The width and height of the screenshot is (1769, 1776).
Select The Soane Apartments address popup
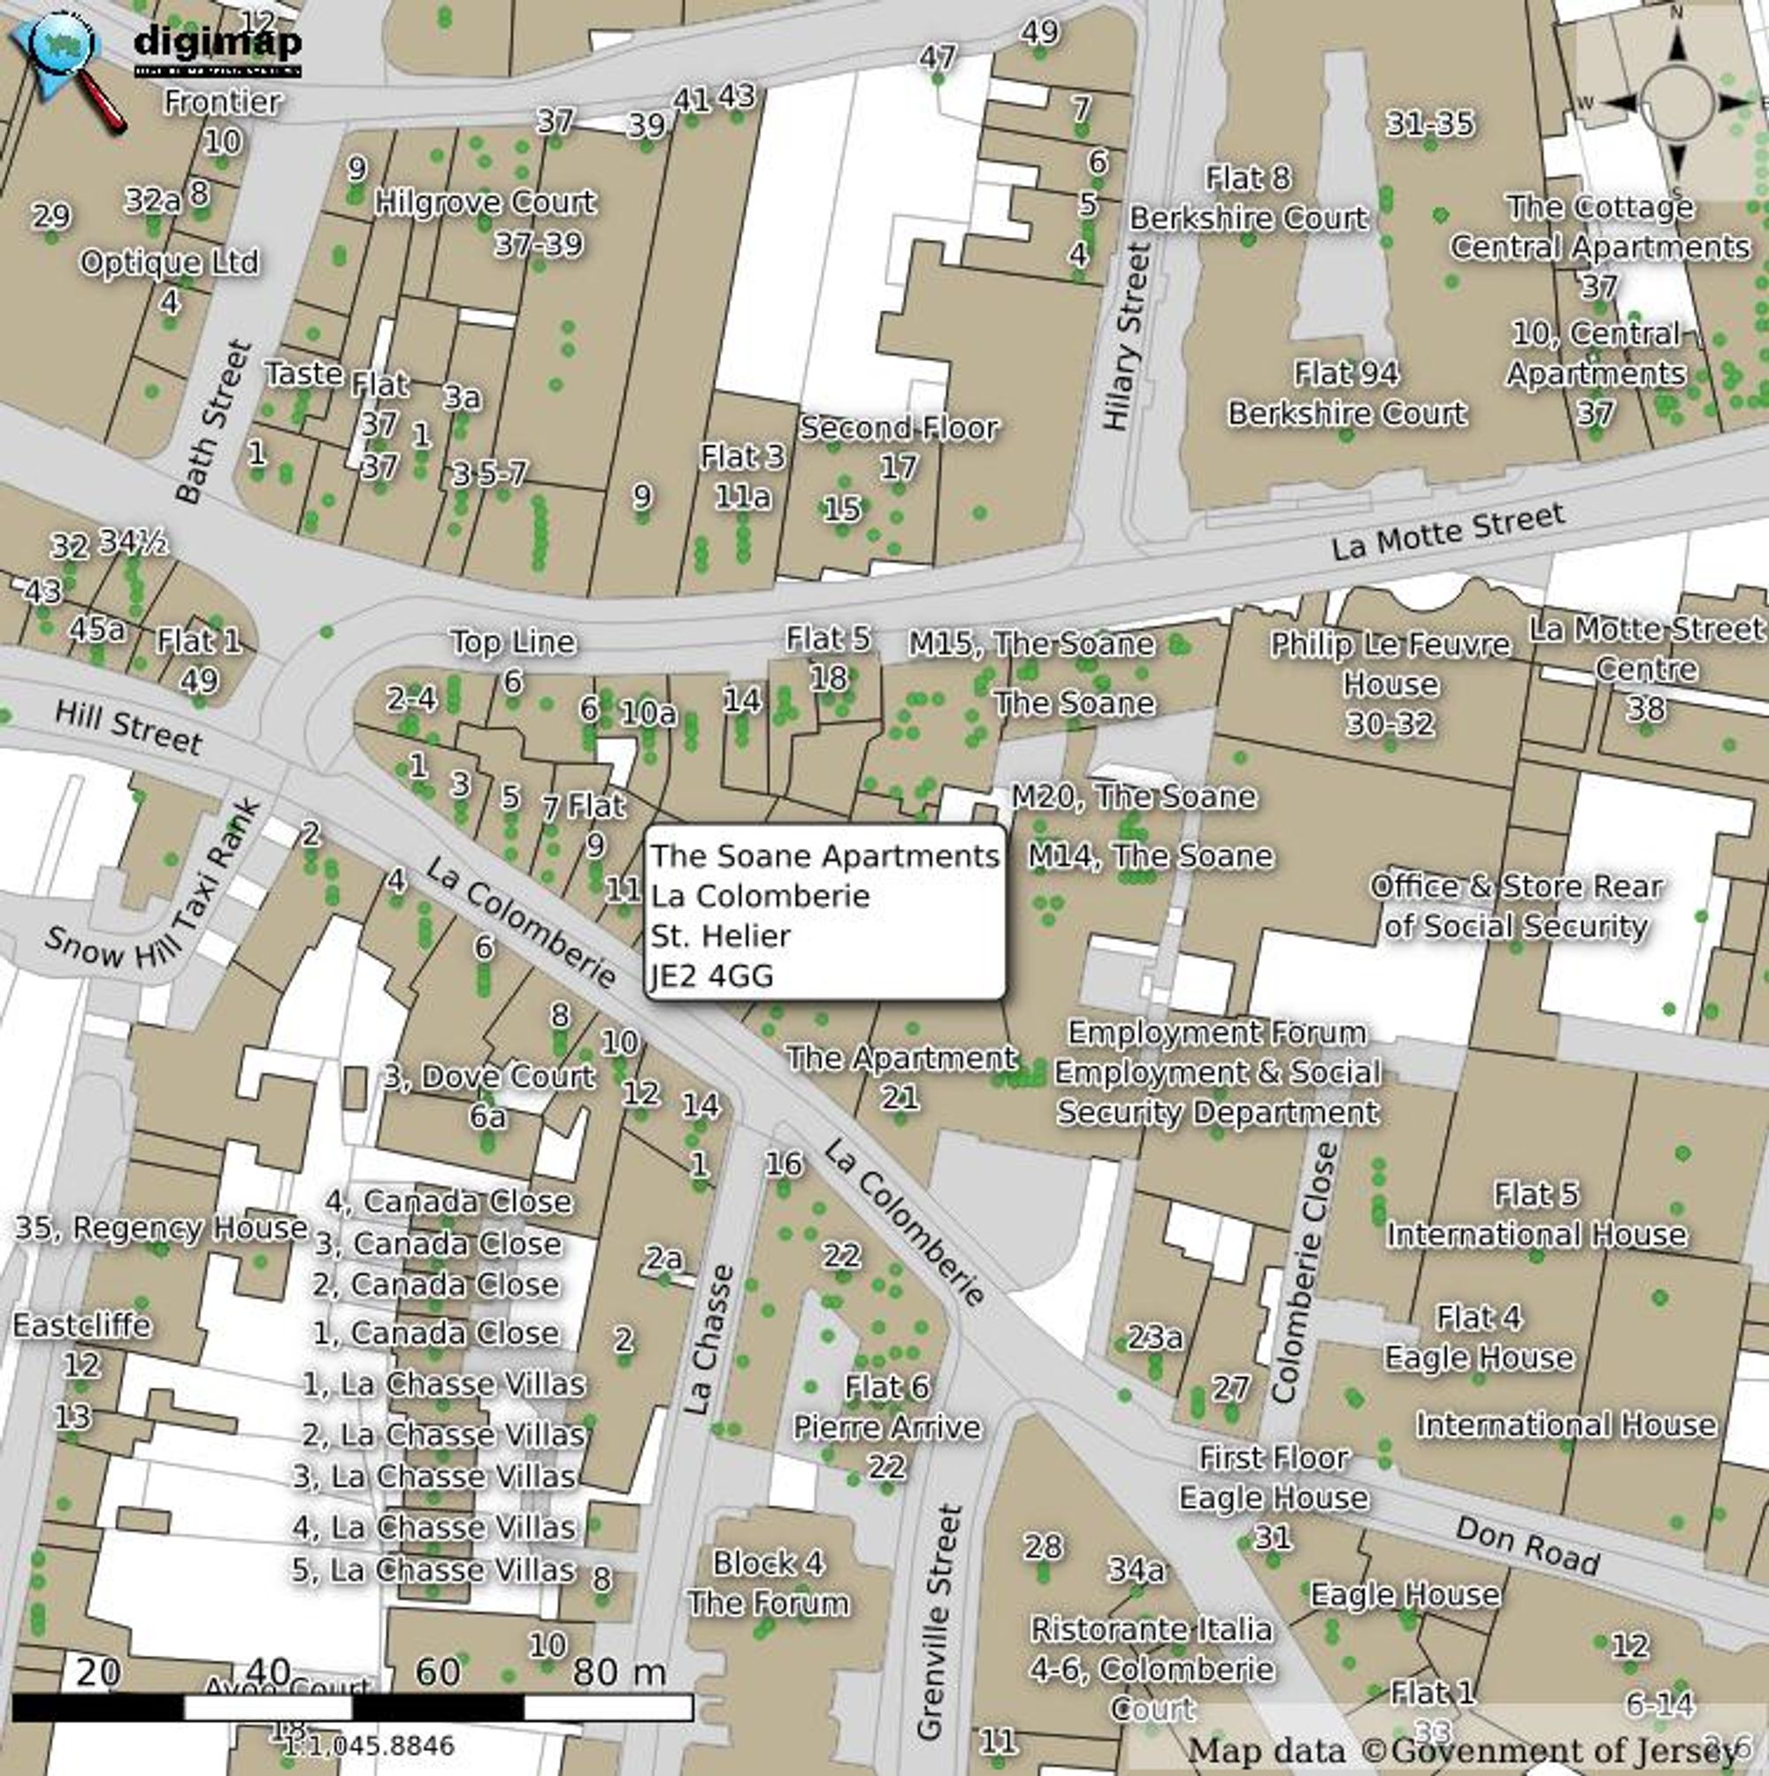[824, 913]
